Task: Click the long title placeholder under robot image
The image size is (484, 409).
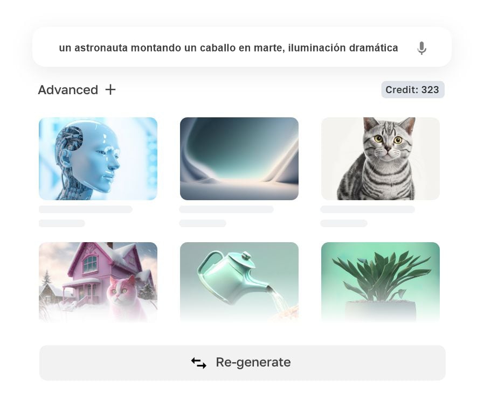Action: pos(86,209)
